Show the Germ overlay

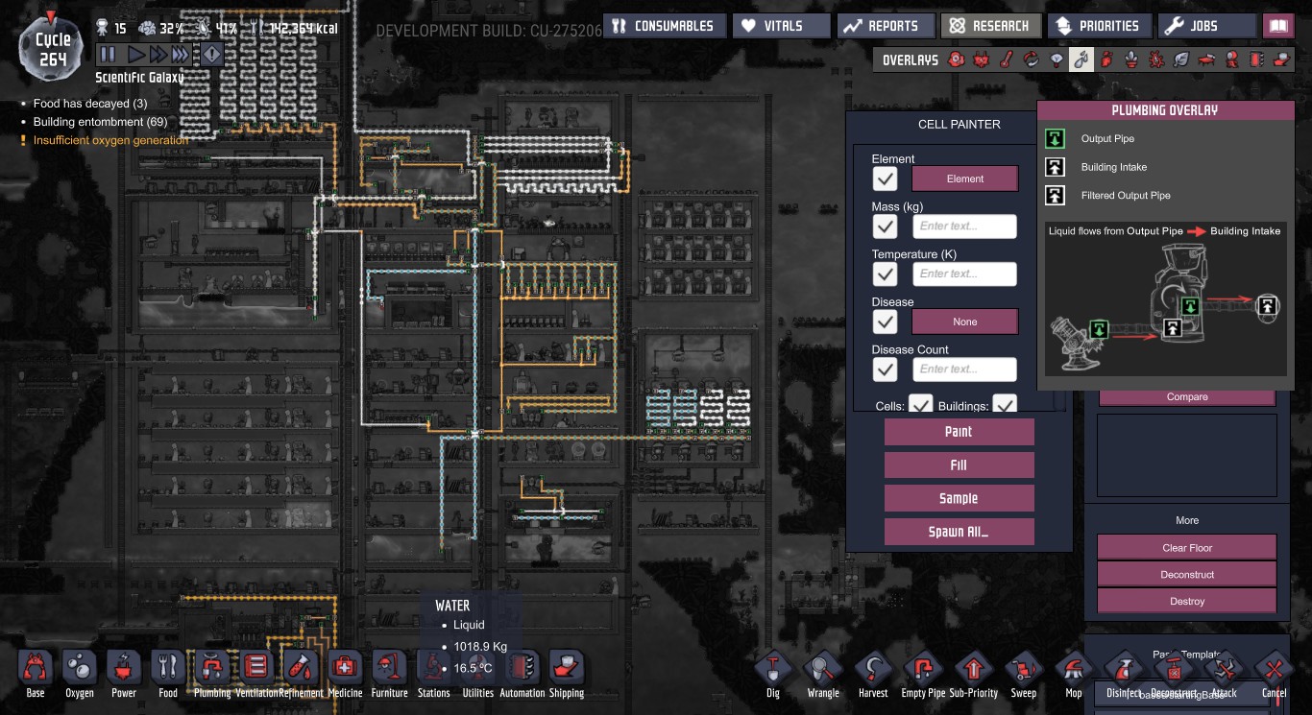point(1156,60)
